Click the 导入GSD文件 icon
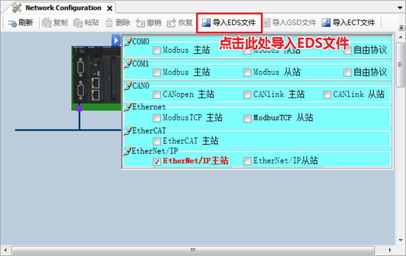This screenshot has height=256, width=406. tap(266, 23)
